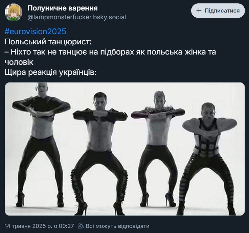This screenshot has height=233, width=249.
Task: Click the 00:27 time in the post footer
Action: click(x=66, y=226)
